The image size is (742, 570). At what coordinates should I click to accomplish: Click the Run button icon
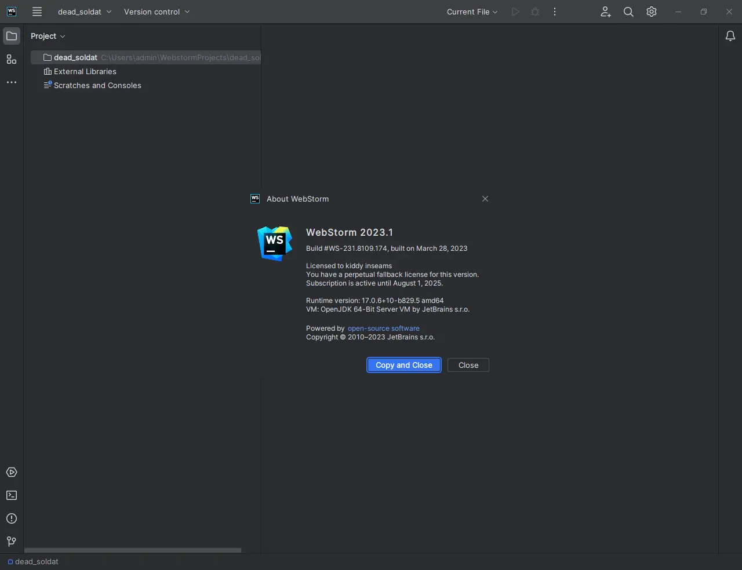[515, 12]
